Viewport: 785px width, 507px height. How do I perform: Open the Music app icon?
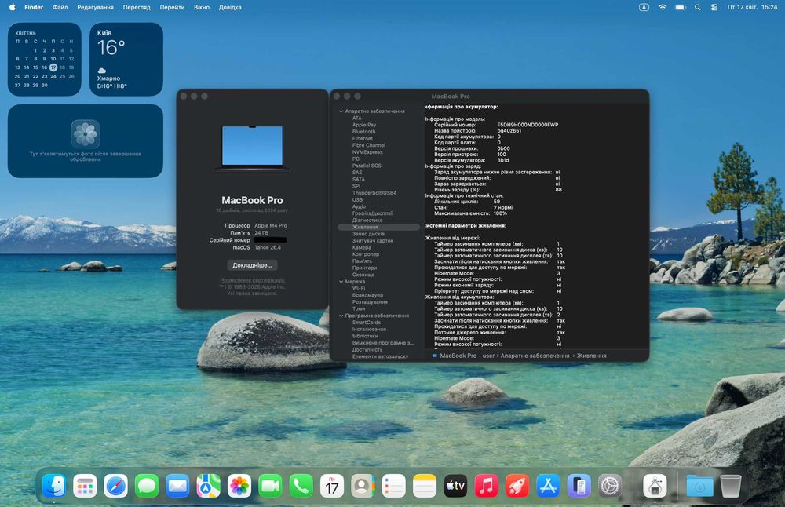487,486
